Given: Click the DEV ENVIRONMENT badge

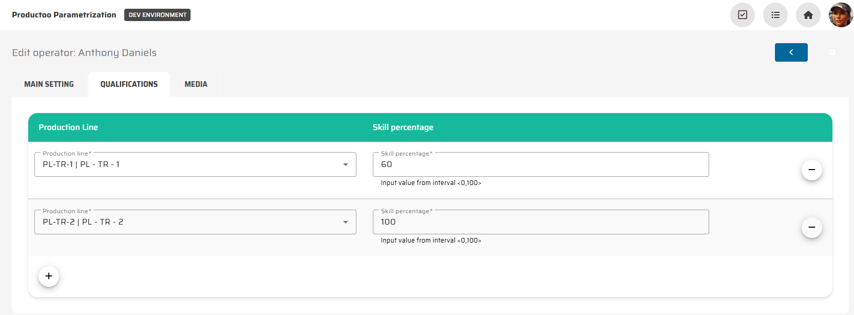Looking at the screenshot, I should point(157,15).
